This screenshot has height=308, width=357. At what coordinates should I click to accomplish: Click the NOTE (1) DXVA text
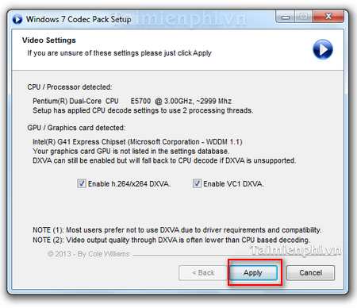point(177,230)
